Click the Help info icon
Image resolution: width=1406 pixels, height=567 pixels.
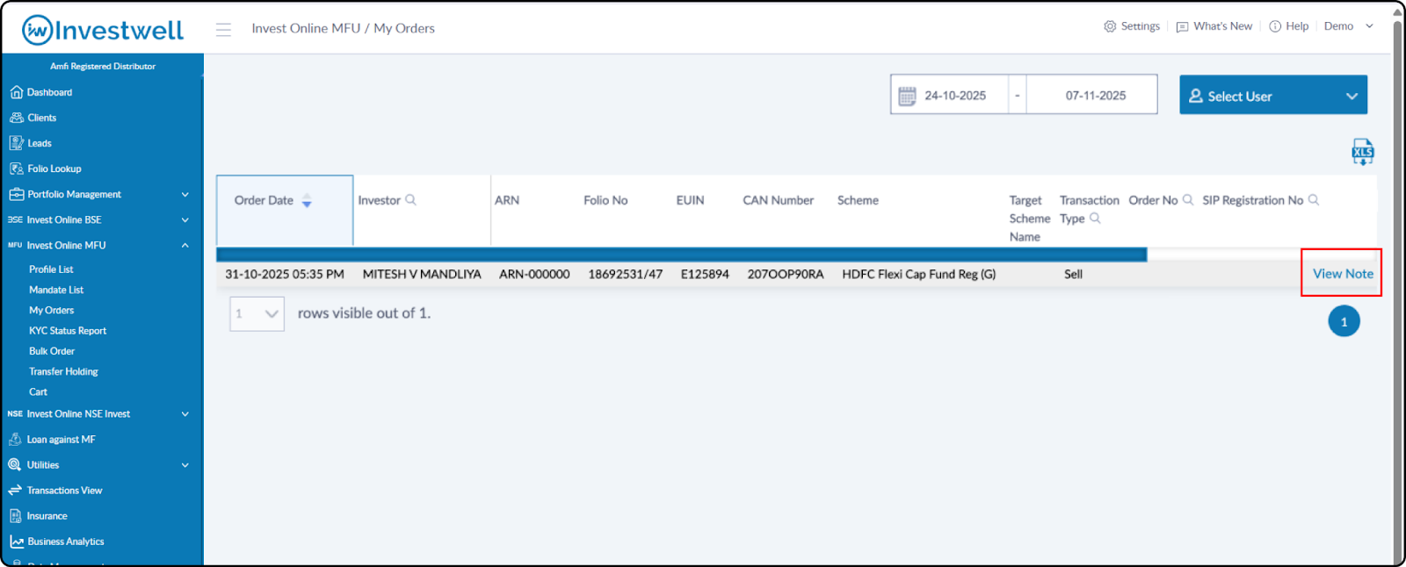(1275, 26)
